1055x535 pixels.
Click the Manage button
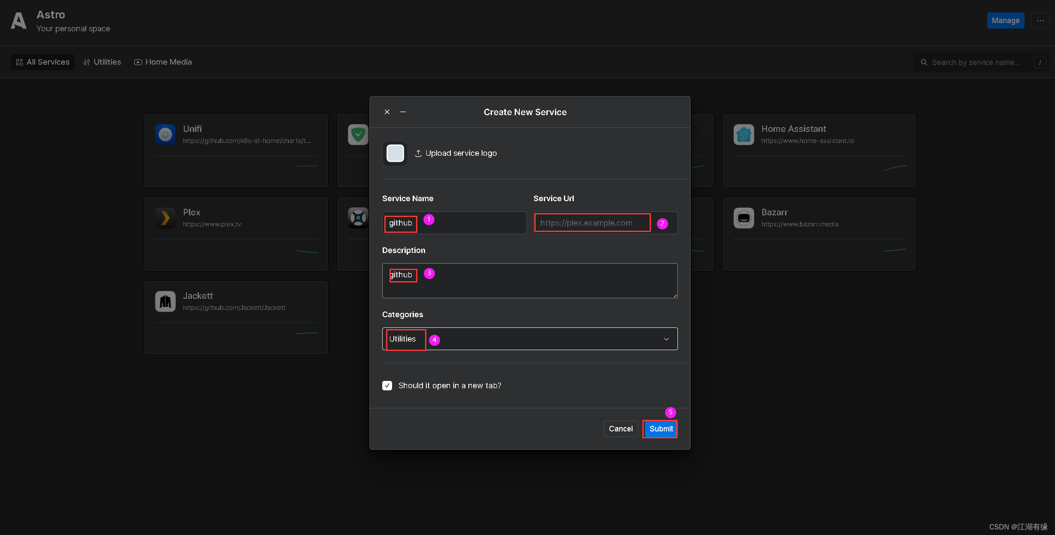click(x=1005, y=21)
